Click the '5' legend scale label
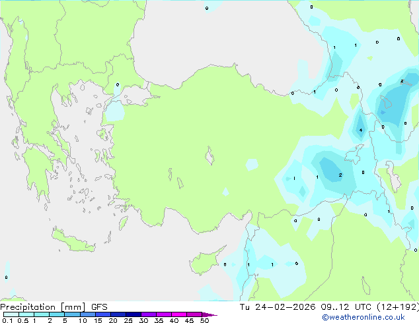This screenshot has width=419, height=323. (x=65, y=320)
